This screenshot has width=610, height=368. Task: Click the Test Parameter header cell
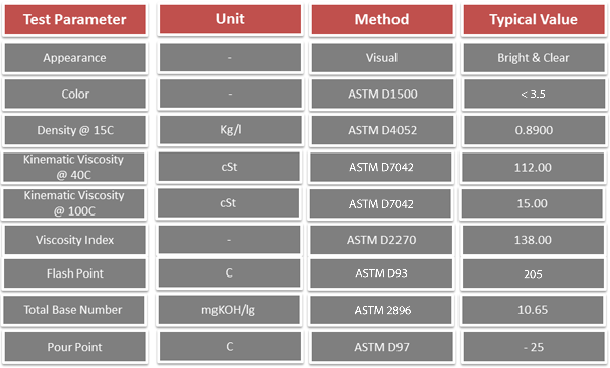(75, 20)
